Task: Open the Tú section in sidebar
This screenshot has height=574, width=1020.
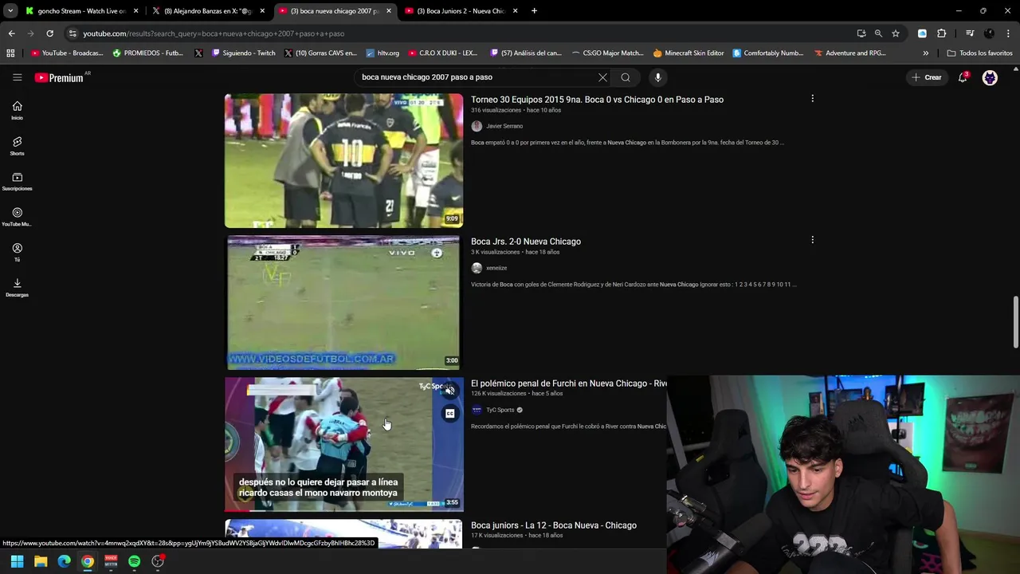Action: [17, 252]
